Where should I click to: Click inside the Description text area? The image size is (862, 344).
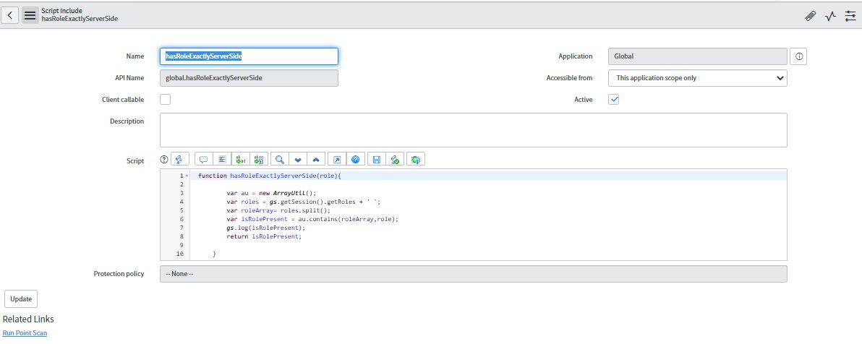tap(473, 130)
